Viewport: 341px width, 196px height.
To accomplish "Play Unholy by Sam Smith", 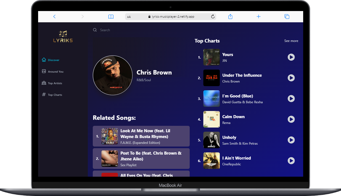I will pos(291,140).
